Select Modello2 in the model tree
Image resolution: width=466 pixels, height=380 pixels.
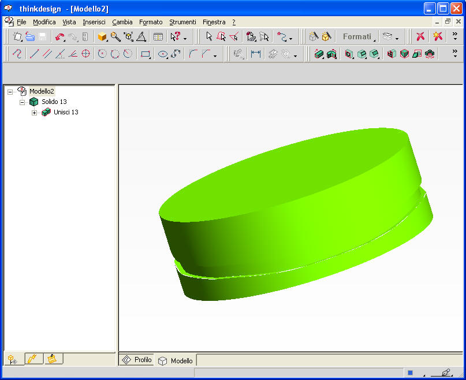tap(42, 91)
